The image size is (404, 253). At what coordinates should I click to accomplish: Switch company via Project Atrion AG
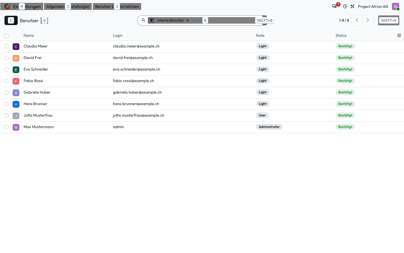(x=373, y=6)
